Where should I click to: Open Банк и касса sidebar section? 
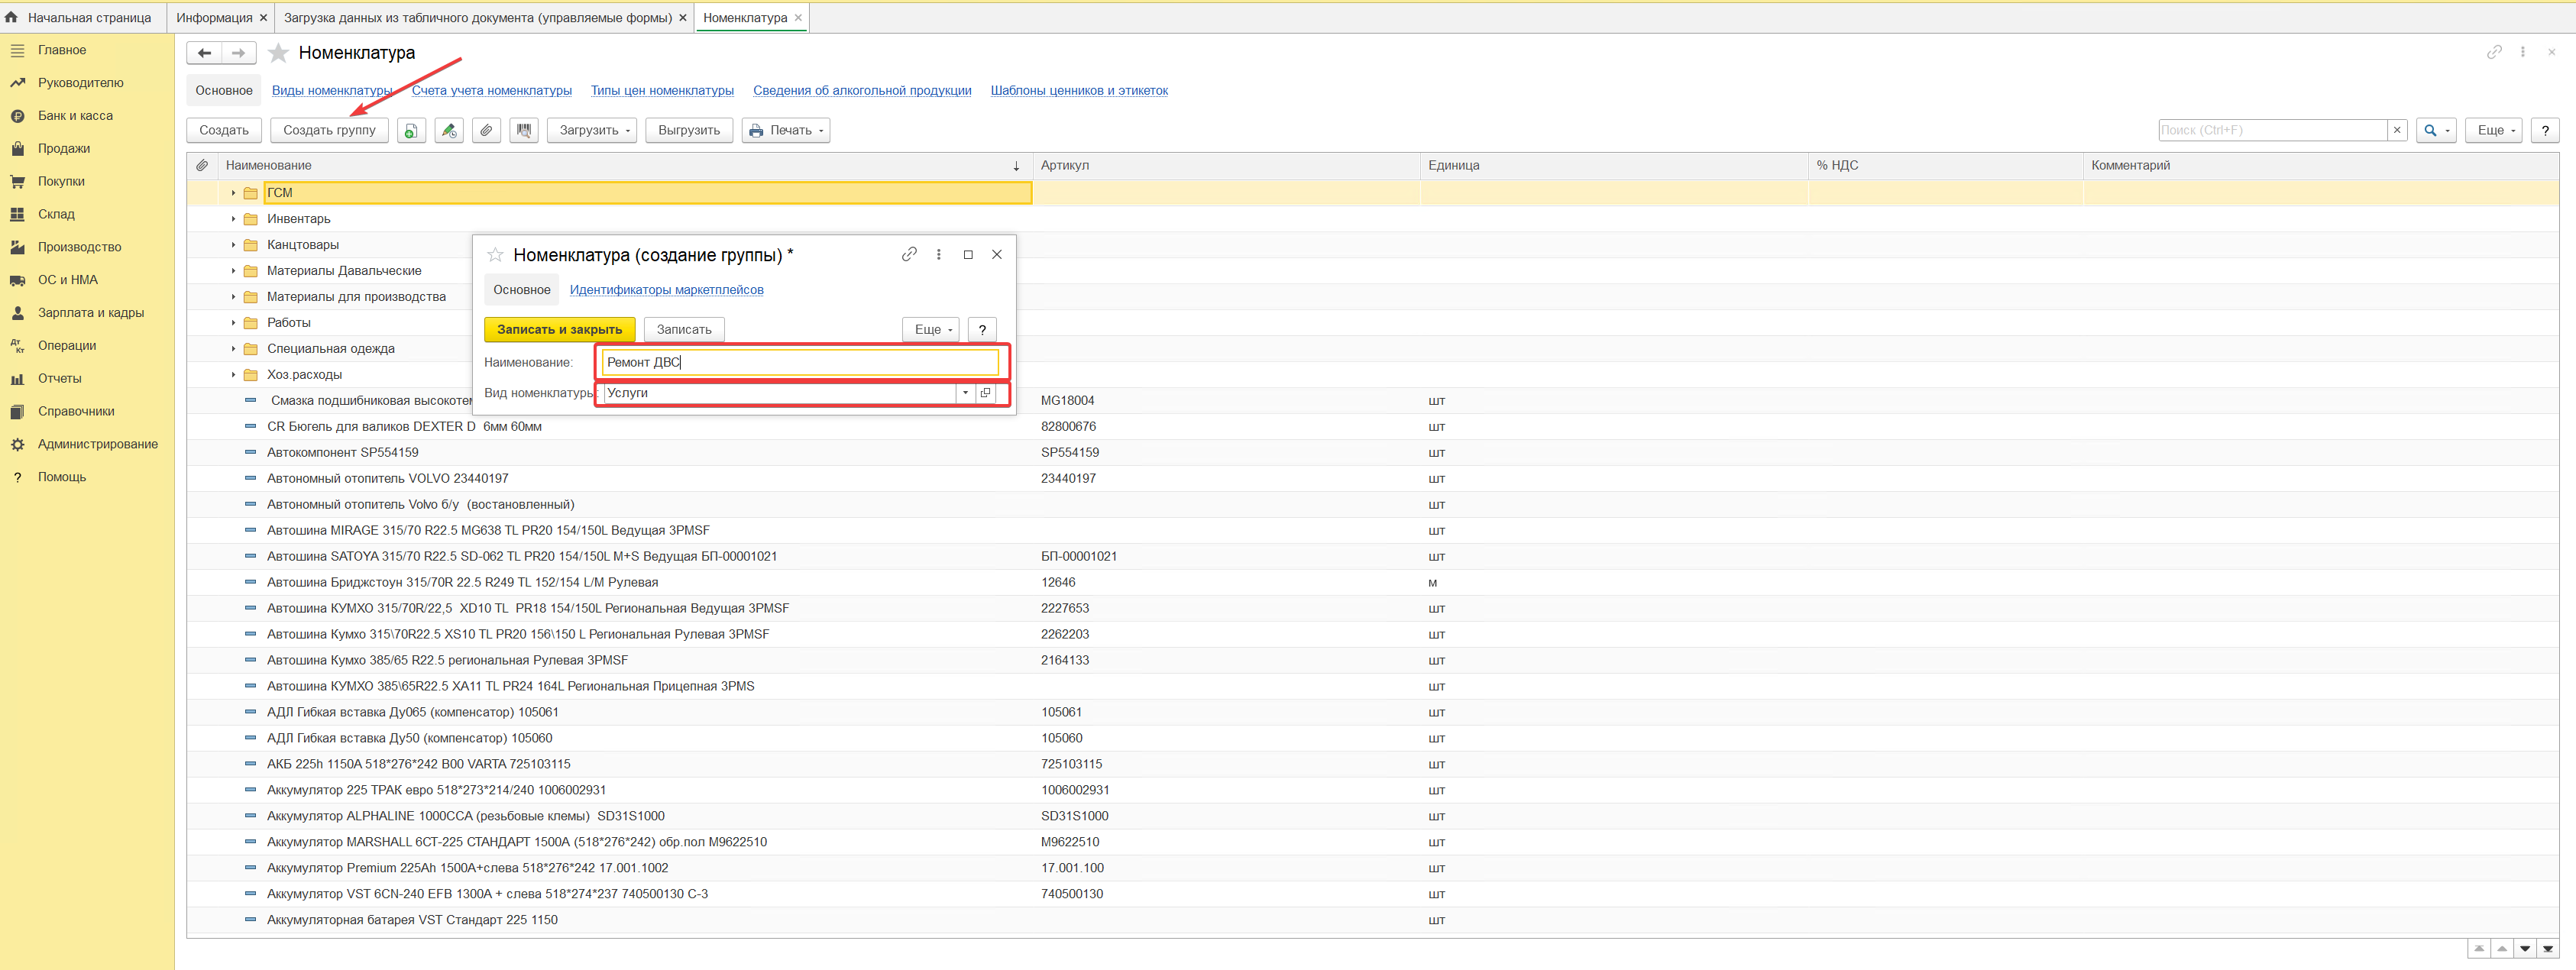coord(75,116)
